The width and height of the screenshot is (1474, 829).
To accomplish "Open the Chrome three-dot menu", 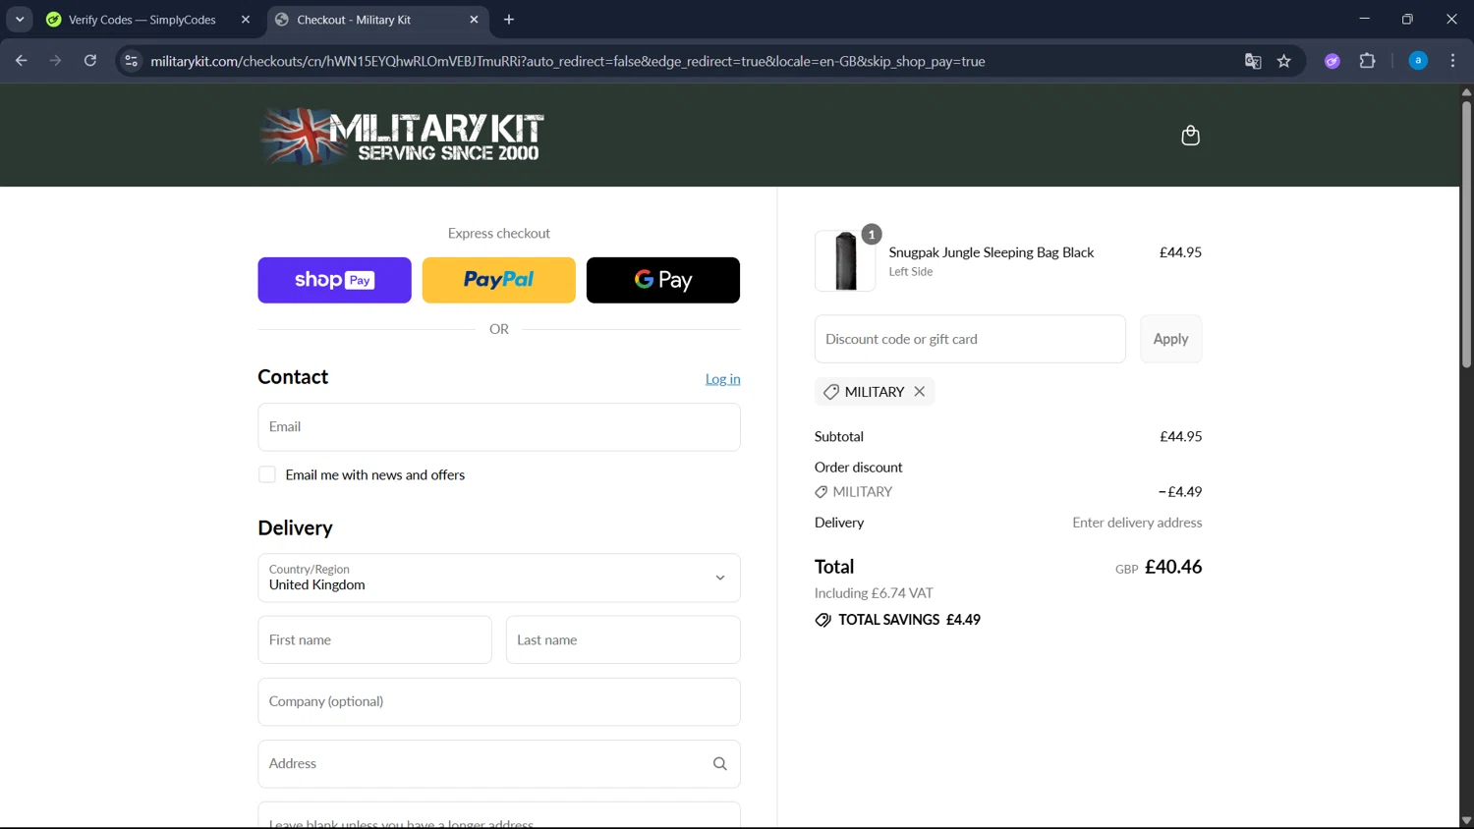I will pyautogui.click(x=1452, y=61).
